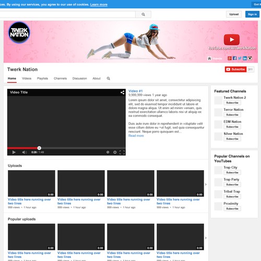Open the About tab
The image size is (261, 261).
(97, 78)
